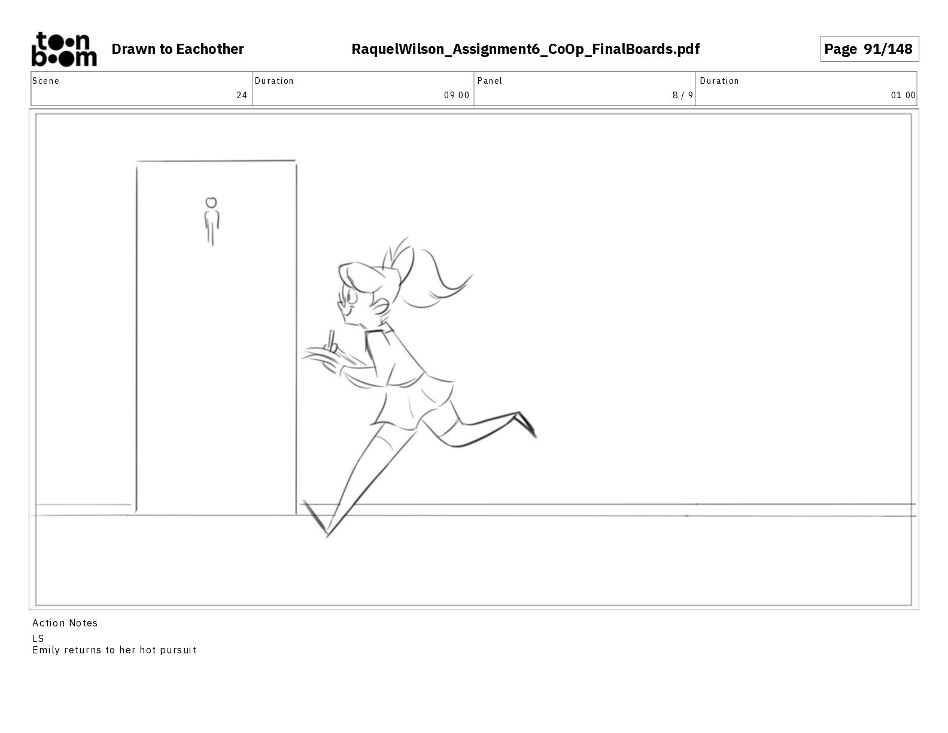Click the restroom person sign on door

tap(211, 221)
